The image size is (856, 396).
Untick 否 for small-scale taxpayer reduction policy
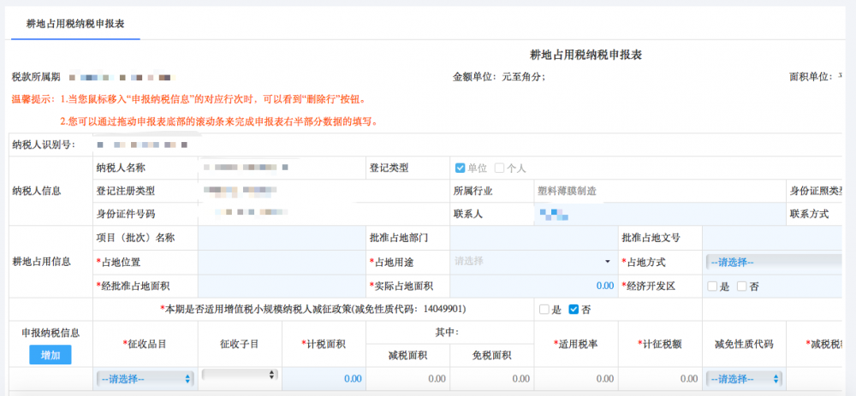click(574, 310)
